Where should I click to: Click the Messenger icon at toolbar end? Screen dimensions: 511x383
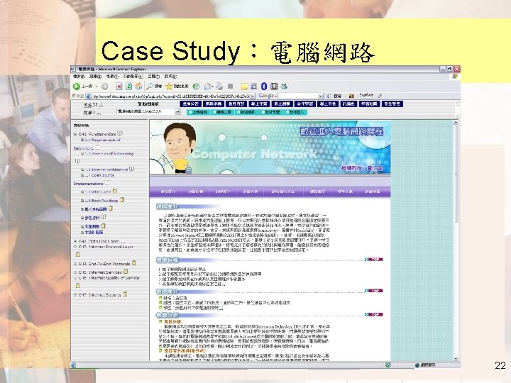click(x=284, y=86)
